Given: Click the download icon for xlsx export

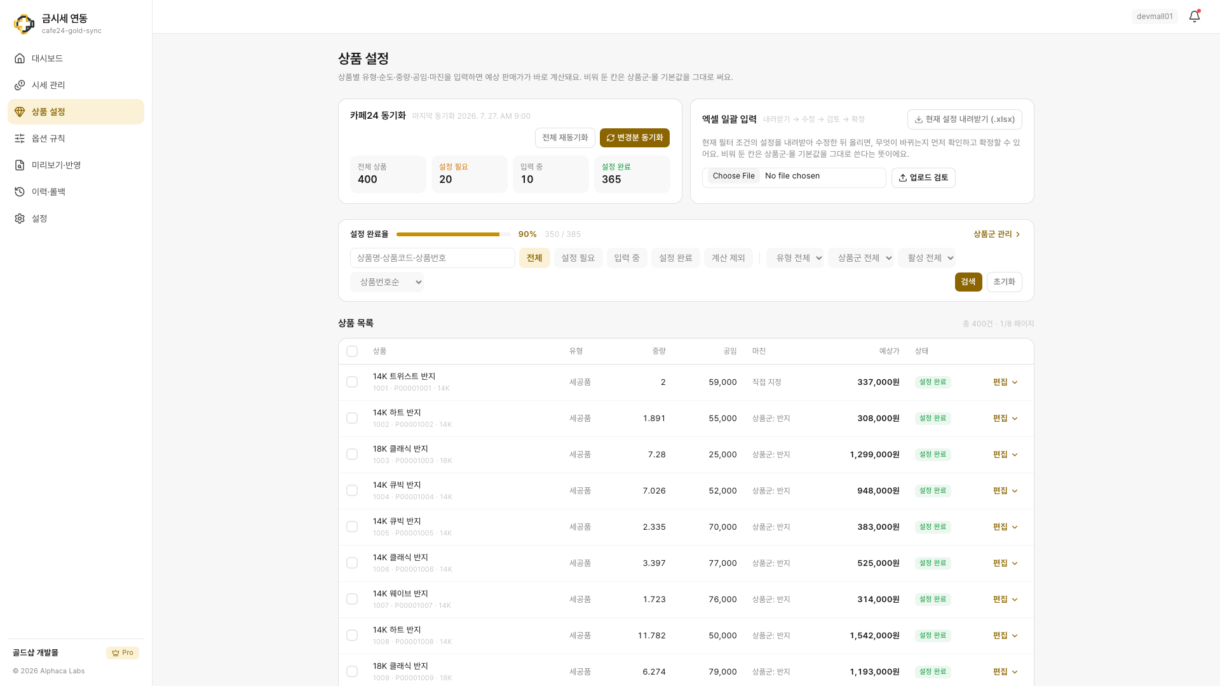Looking at the screenshot, I should (x=919, y=119).
